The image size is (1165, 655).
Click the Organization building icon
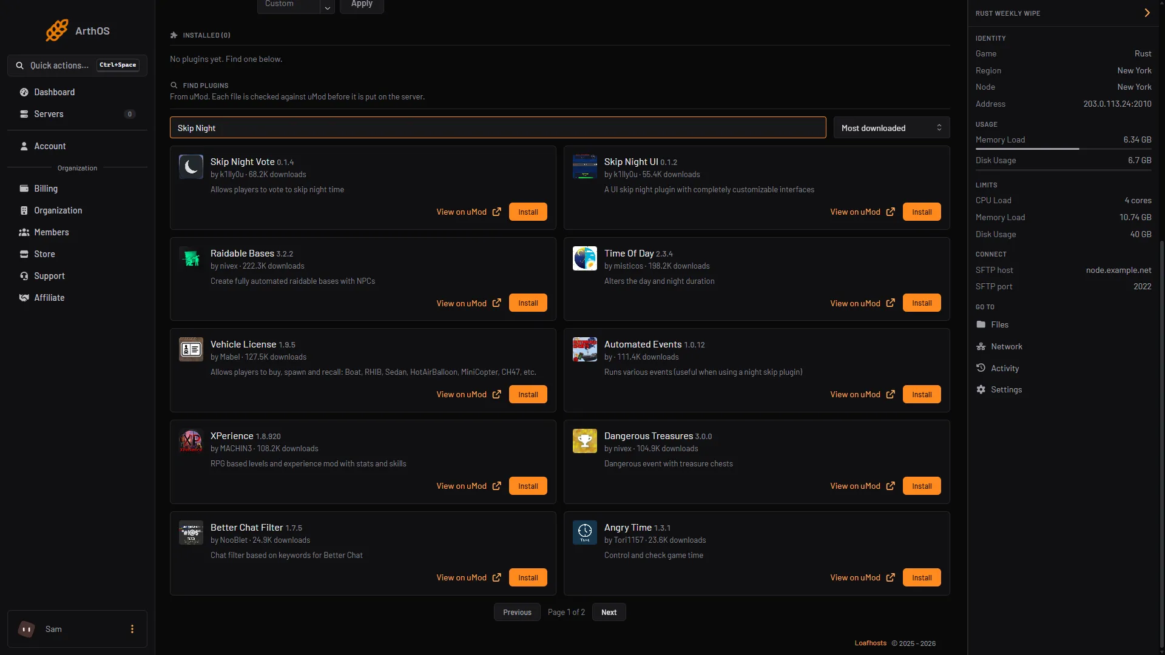24,210
